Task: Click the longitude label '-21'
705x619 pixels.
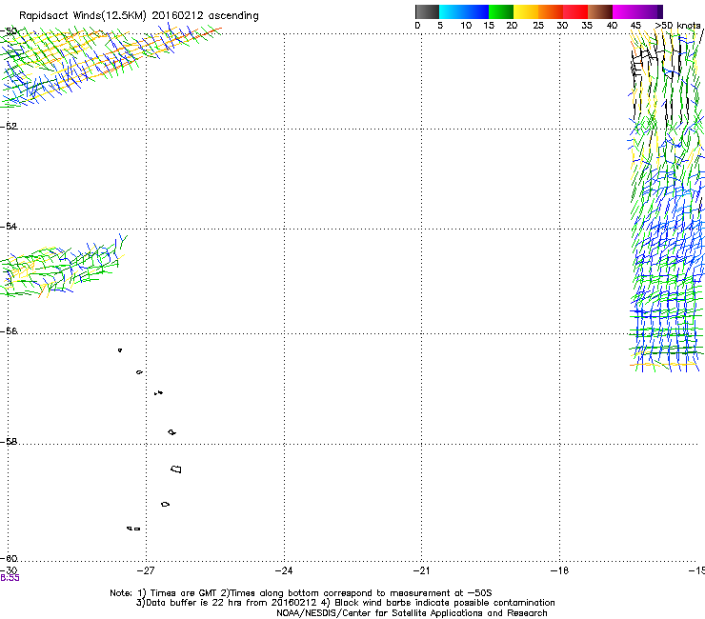Action: pos(421,570)
